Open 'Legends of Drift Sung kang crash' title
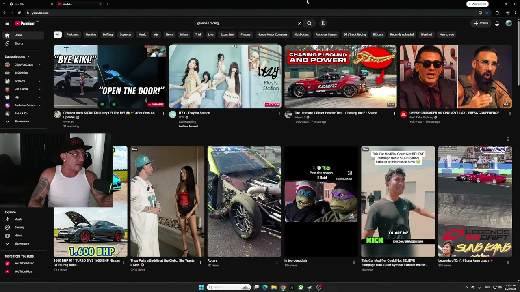Screen dimensions: 520x292 click(x=464, y=260)
